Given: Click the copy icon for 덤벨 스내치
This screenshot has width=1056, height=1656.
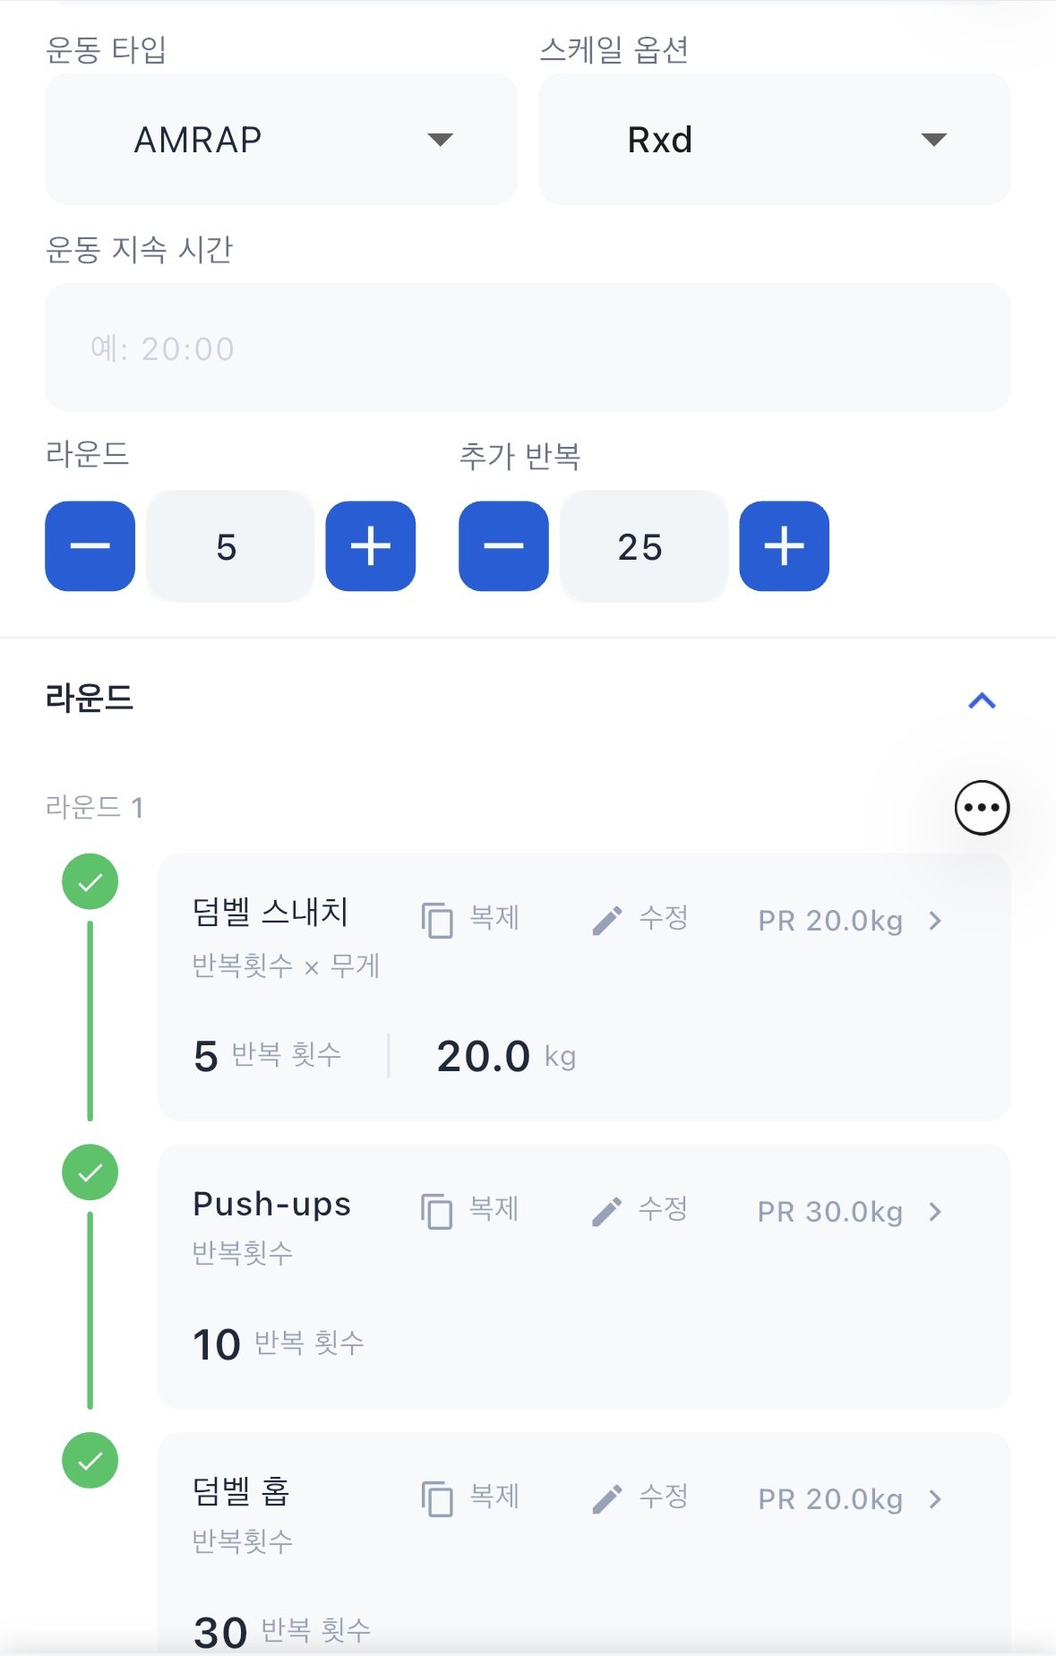Looking at the screenshot, I should coord(437,920).
